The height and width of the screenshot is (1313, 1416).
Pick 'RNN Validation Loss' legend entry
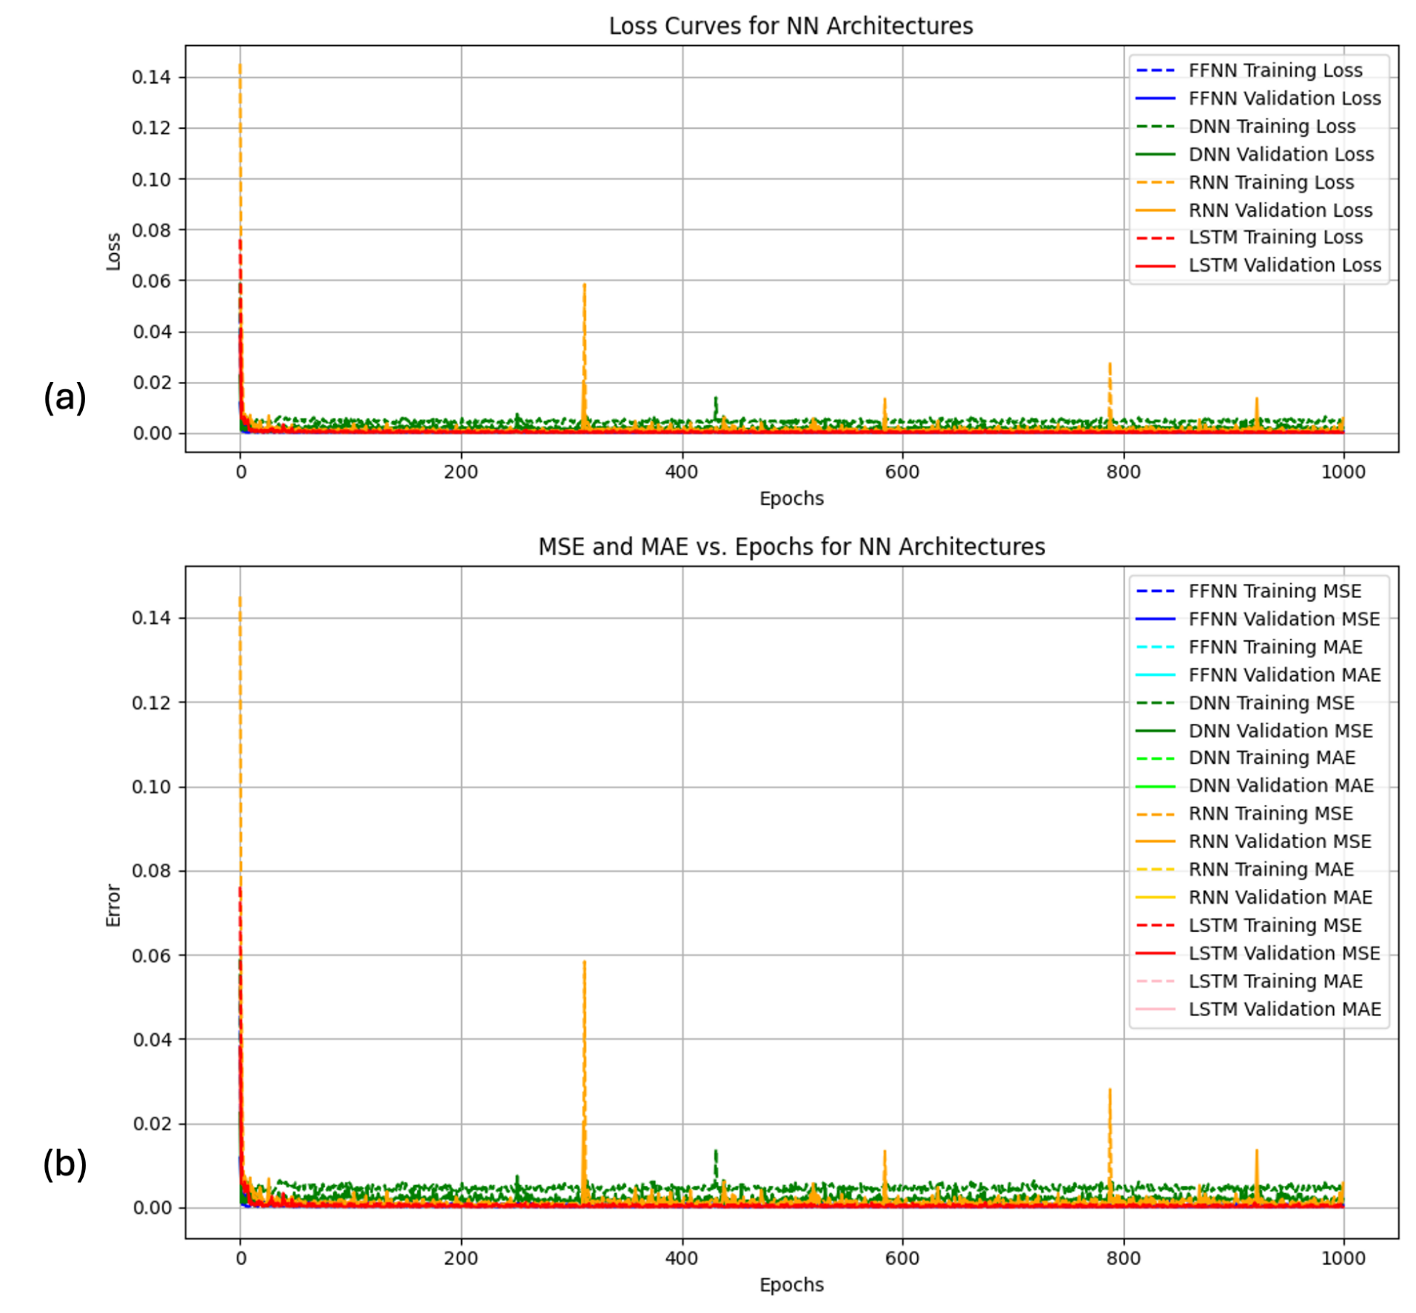[1254, 210]
